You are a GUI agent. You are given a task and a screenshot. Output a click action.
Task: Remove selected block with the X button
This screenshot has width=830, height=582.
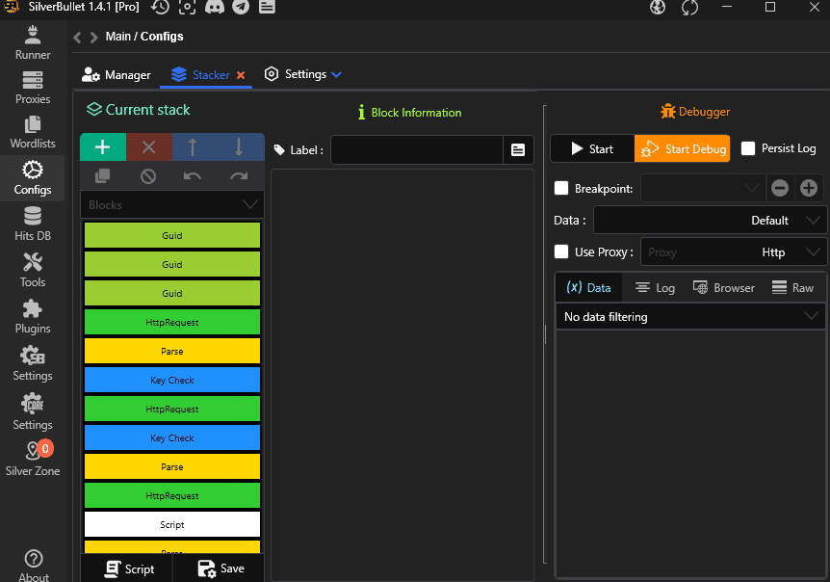pyautogui.click(x=148, y=146)
